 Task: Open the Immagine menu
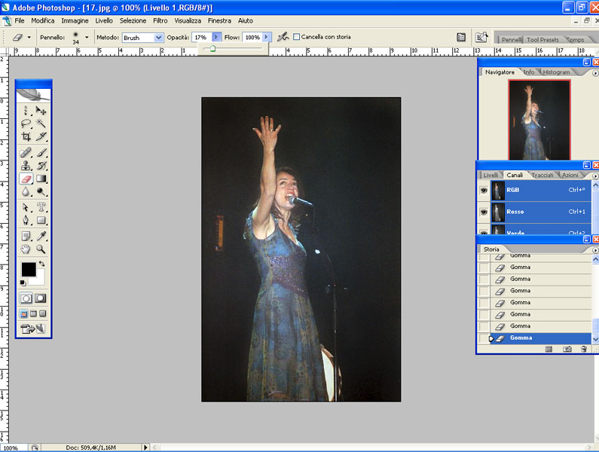[x=75, y=20]
